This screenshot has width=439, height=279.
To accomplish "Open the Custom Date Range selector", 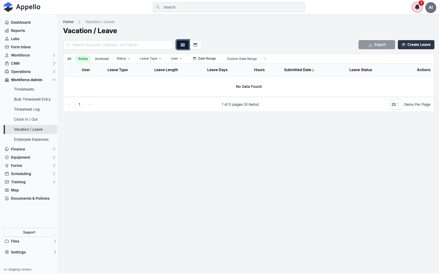I will 246,59.
